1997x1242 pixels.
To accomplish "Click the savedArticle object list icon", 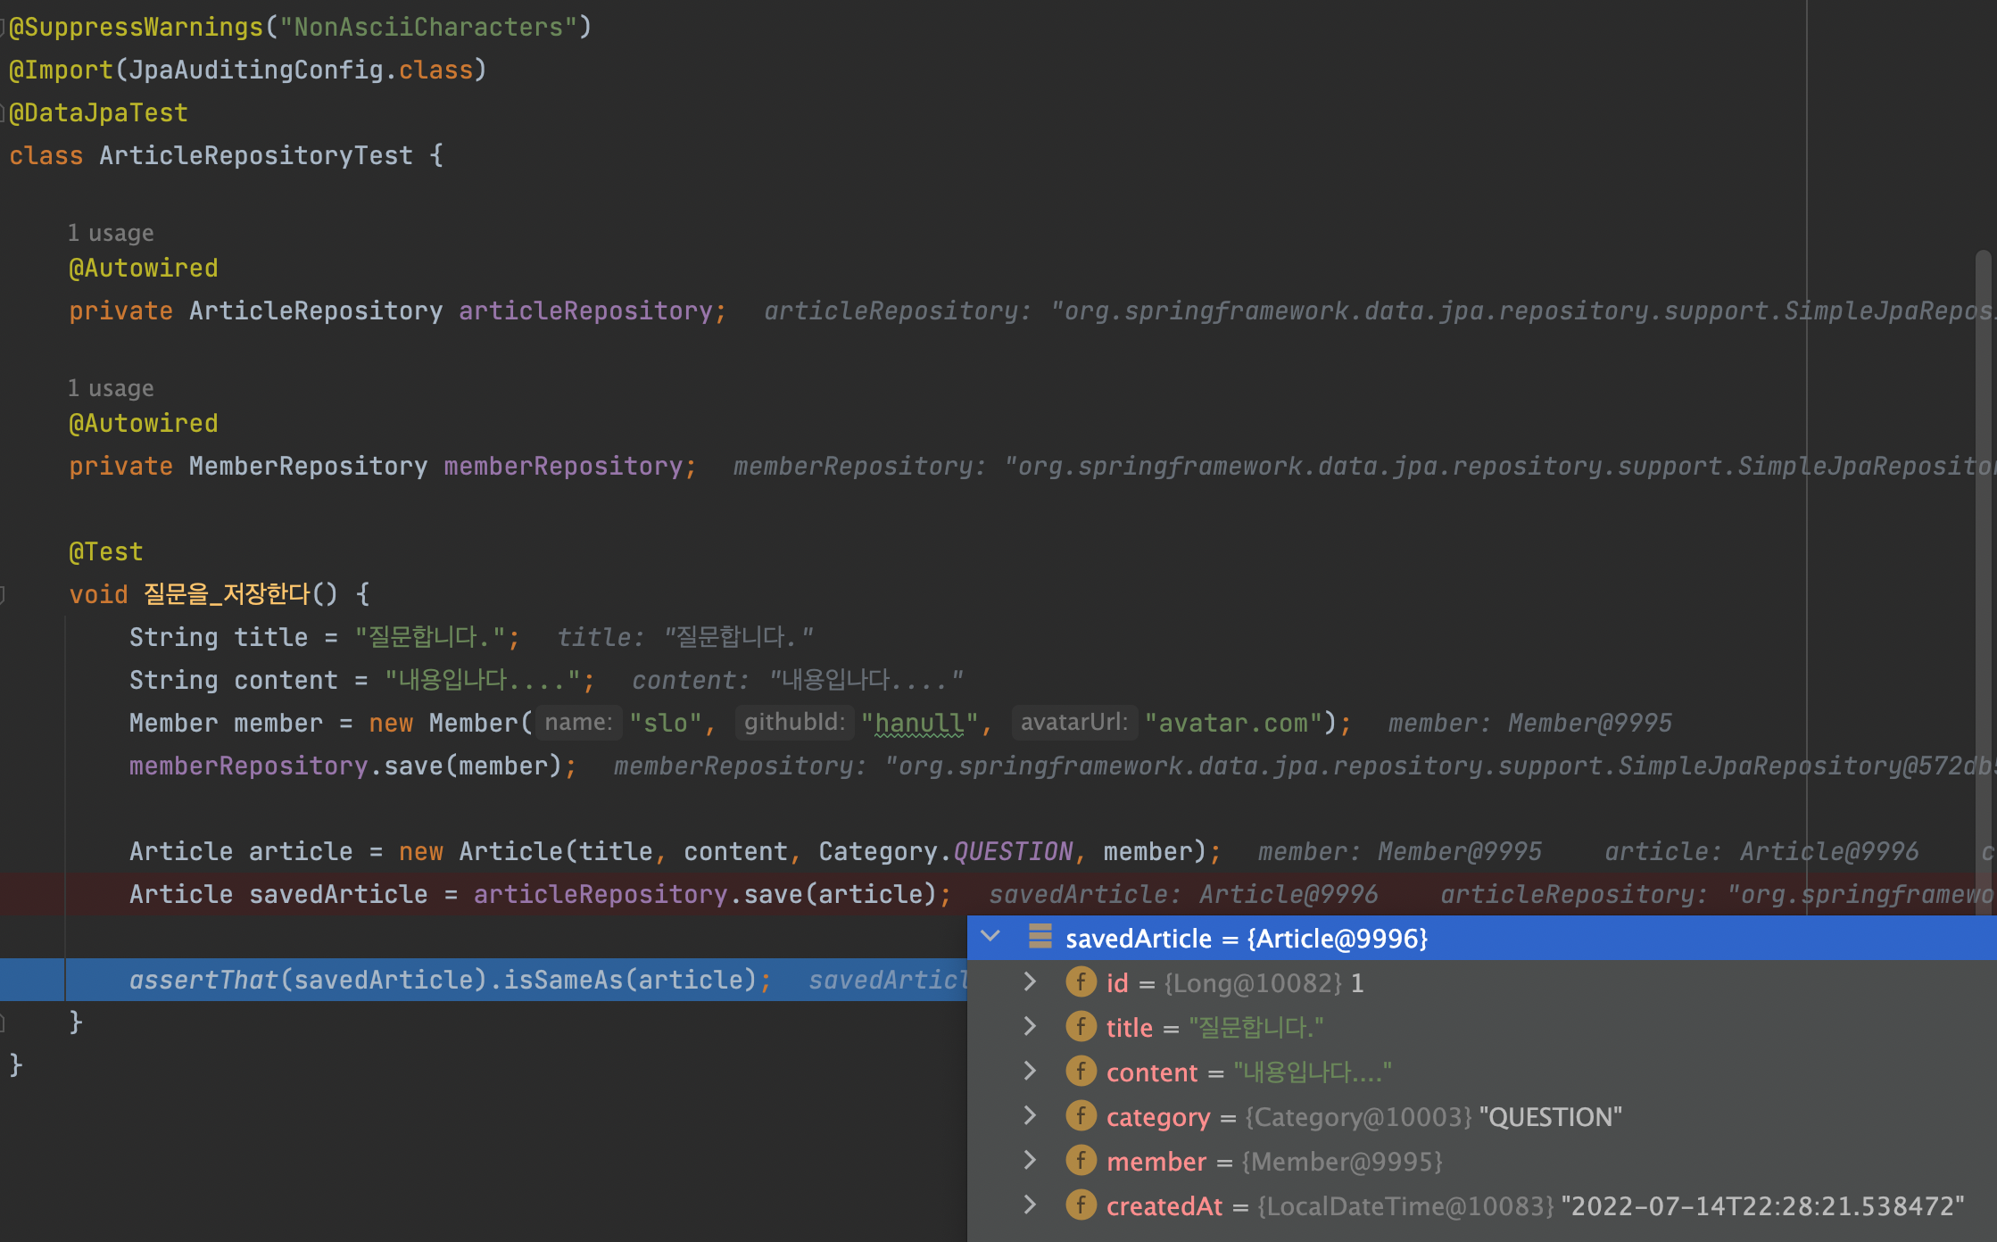I will [x=1040, y=937].
